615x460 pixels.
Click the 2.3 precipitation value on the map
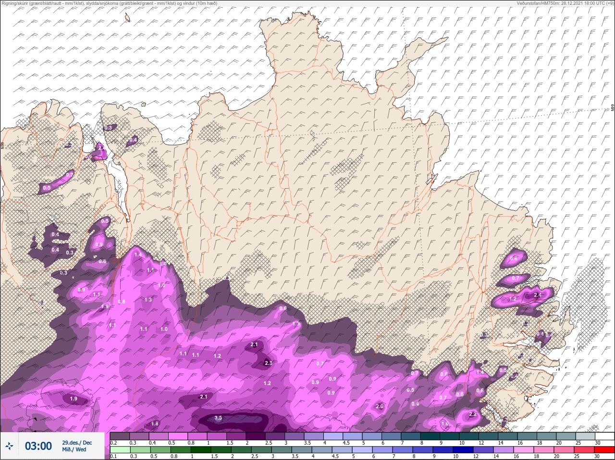pos(269,363)
